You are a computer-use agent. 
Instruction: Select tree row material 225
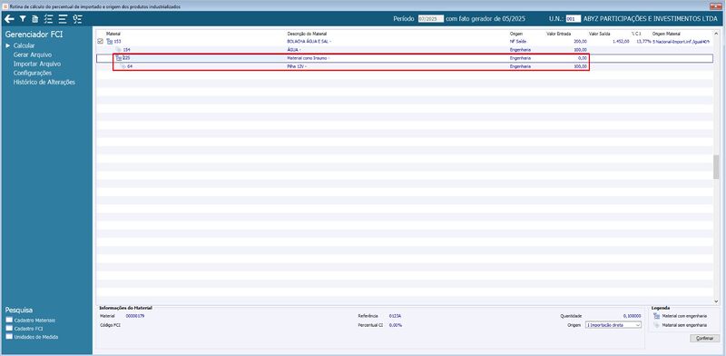(404, 58)
